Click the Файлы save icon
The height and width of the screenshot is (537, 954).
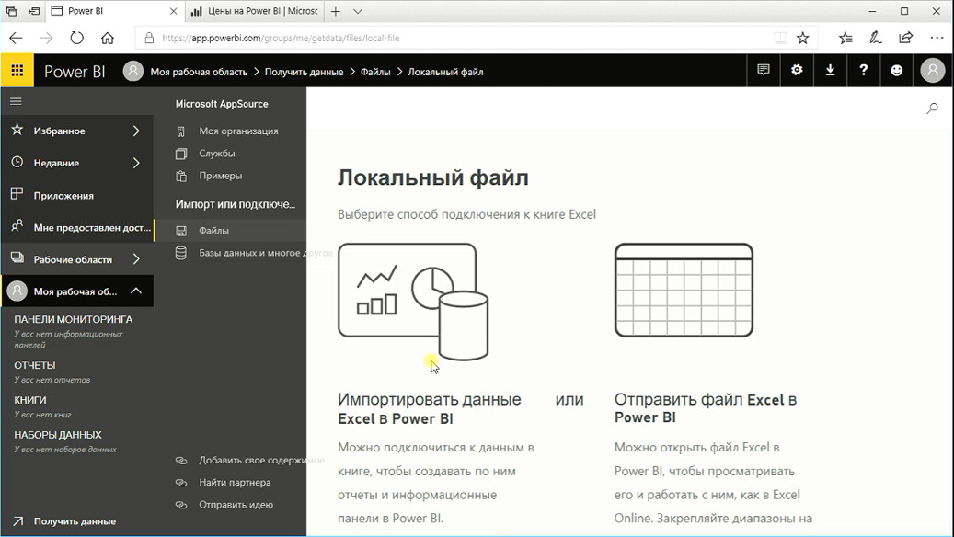[x=180, y=231]
